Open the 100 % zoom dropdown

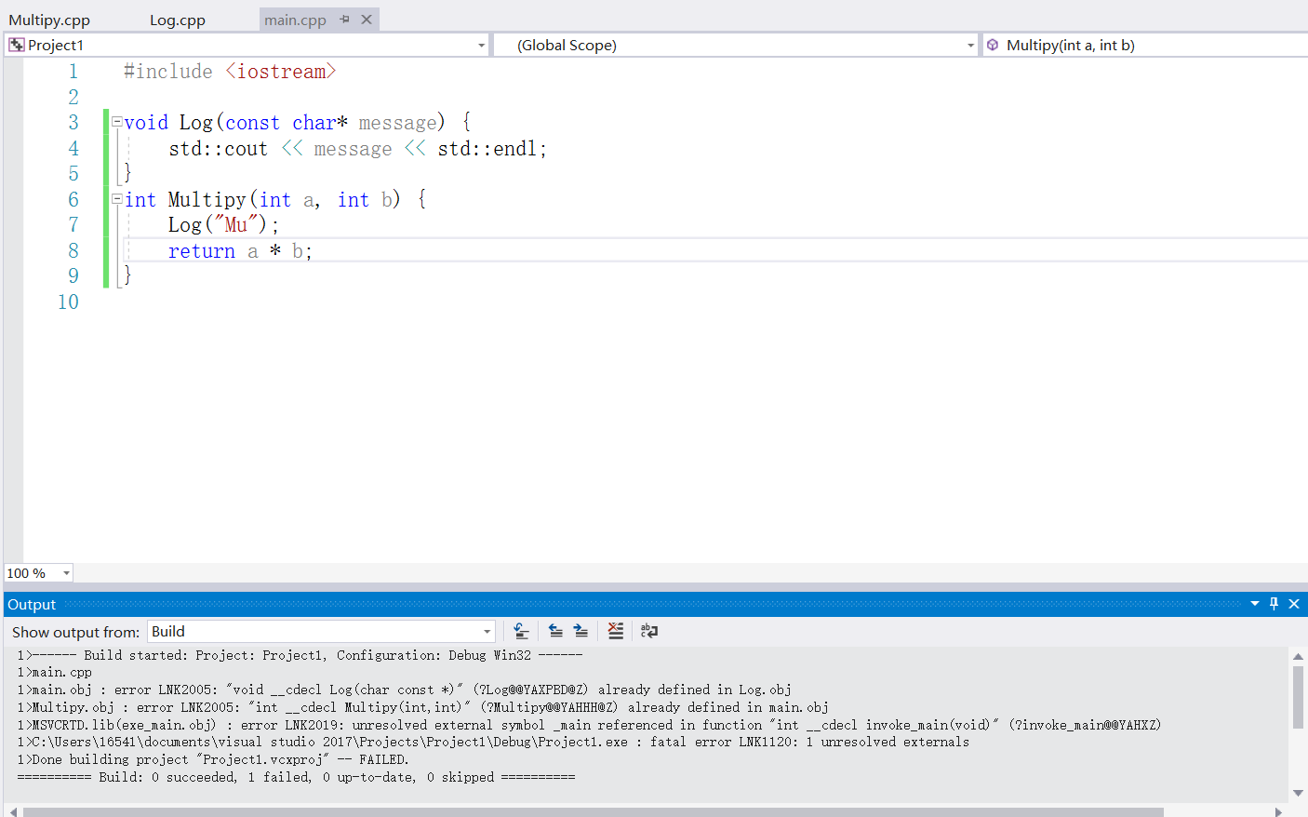[66, 573]
